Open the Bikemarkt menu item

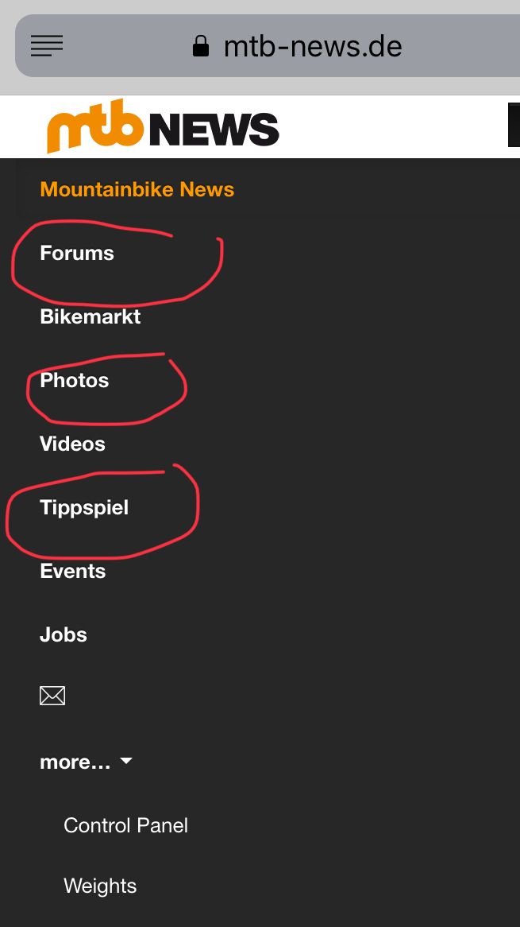pos(91,316)
